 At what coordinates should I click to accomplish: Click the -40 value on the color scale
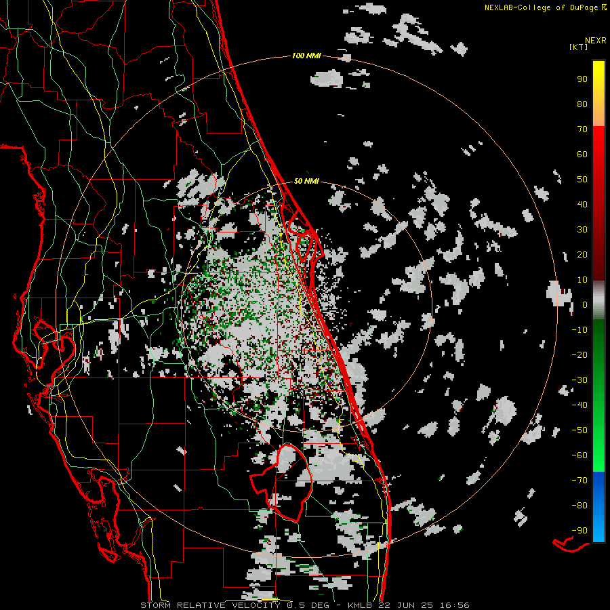click(x=579, y=405)
